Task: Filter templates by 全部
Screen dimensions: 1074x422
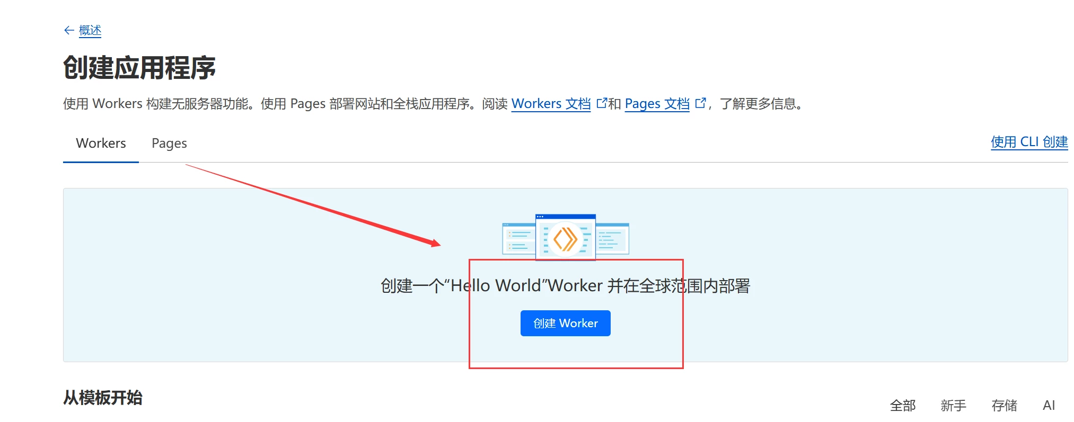Action: click(x=902, y=406)
